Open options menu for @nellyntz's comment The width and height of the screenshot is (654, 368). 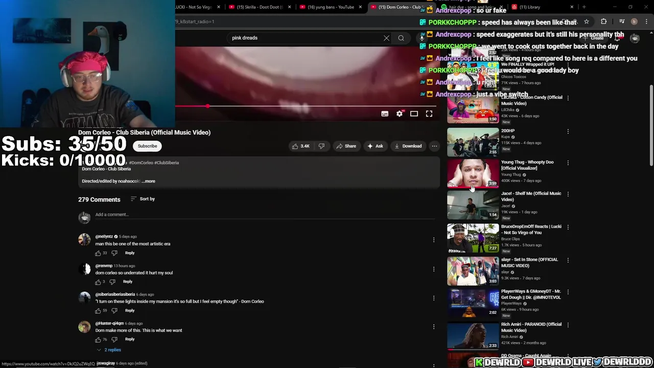point(434,240)
